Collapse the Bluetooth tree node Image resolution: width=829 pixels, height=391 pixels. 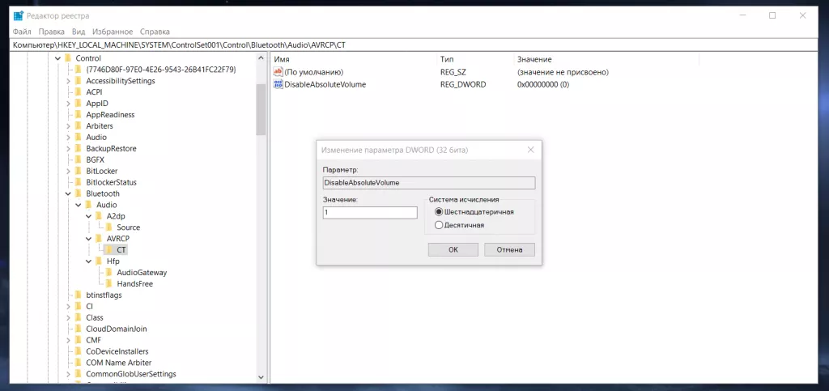(x=68, y=193)
